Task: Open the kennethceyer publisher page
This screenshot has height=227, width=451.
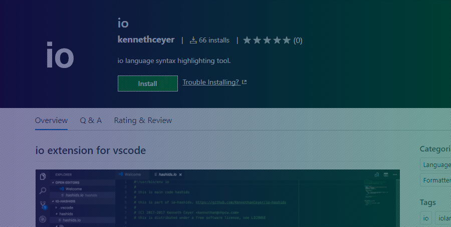Action: pos(146,39)
